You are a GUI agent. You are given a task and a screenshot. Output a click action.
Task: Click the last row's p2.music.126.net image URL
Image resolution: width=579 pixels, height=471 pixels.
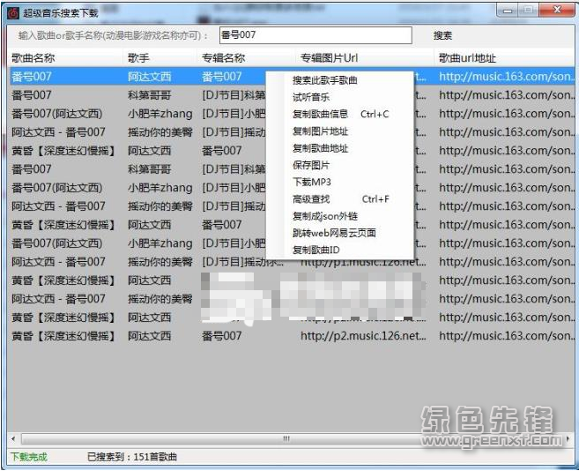pyautogui.click(x=363, y=336)
